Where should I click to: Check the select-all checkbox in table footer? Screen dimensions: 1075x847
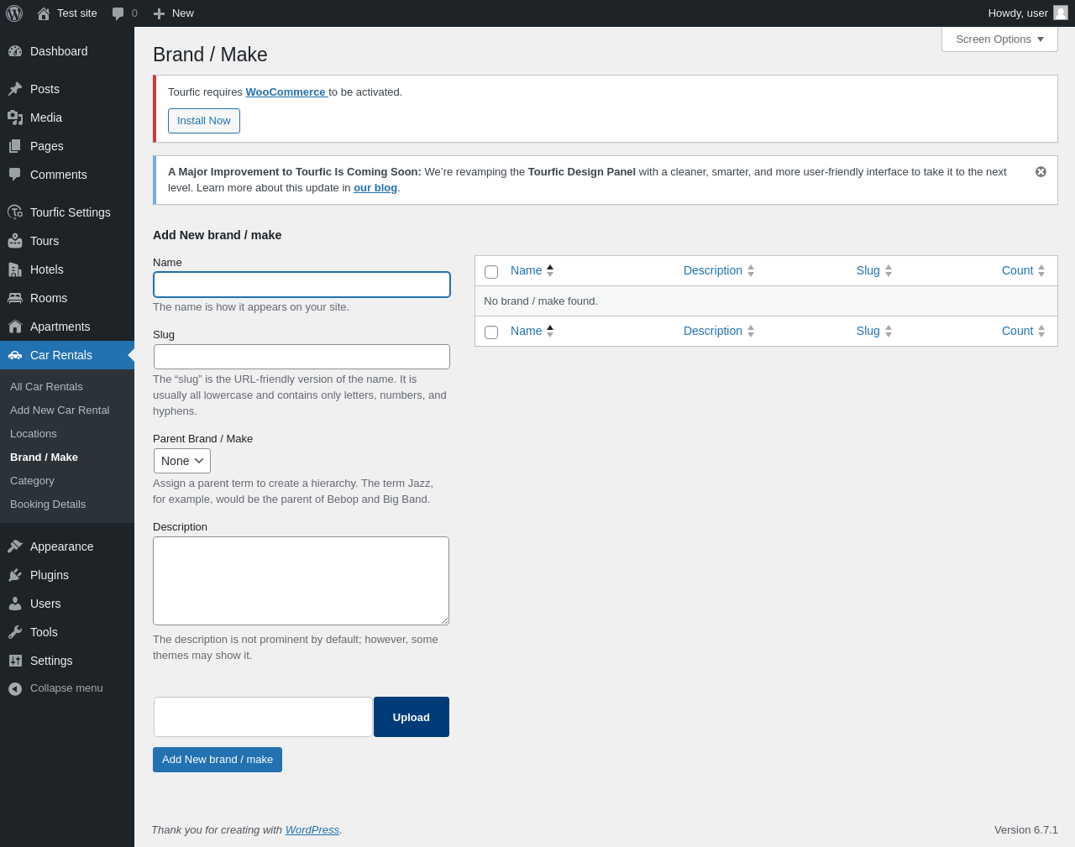491,332
